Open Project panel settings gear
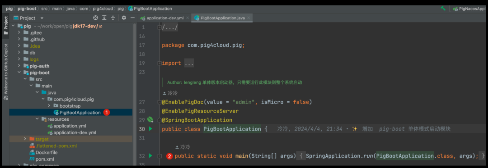The width and height of the screenshot is (488, 168). [x=124, y=18]
